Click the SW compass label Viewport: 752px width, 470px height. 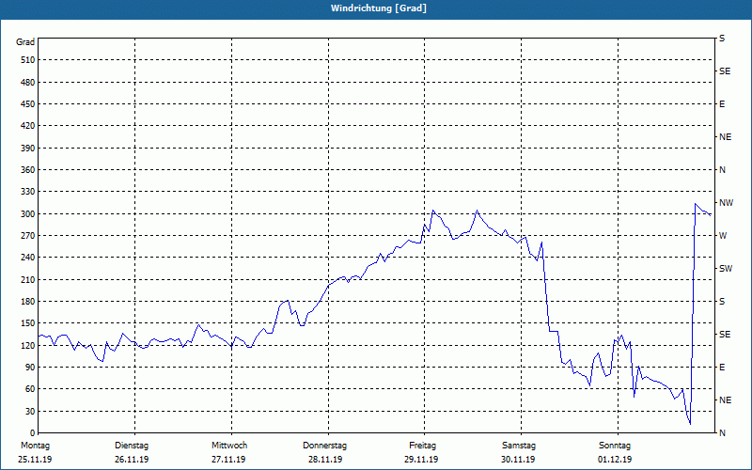click(726, 269)
